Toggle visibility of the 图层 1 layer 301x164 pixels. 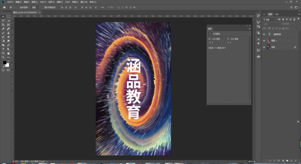click(264, 40)
